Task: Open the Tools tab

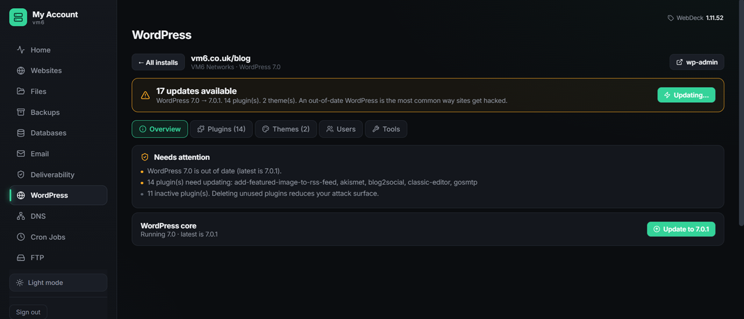Action: click(x=386, y=129)
